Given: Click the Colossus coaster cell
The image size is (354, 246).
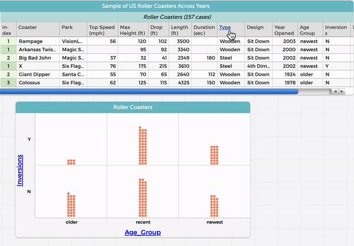Looking at the screenshot, I should [x=38, y=83].
